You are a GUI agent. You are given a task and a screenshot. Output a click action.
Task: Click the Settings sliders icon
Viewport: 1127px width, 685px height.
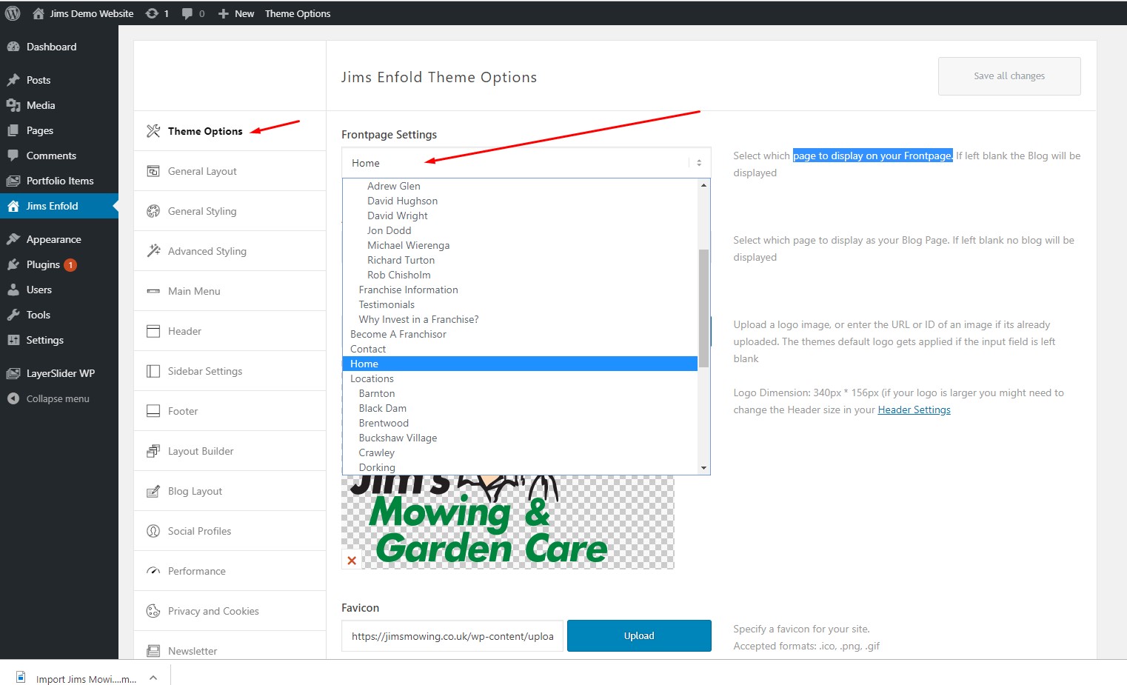13,340
